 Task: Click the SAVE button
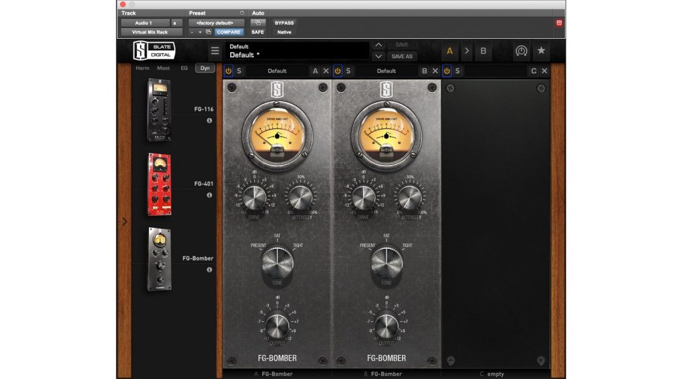pyautogui.click(x=402, y=45)
